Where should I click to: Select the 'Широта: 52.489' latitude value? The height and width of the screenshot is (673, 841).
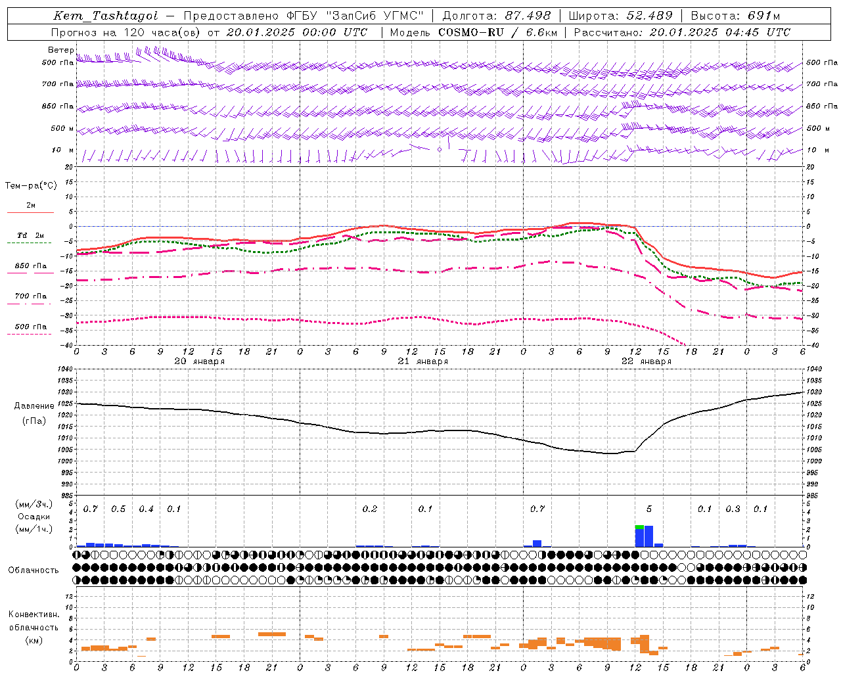tap(620, 16)
